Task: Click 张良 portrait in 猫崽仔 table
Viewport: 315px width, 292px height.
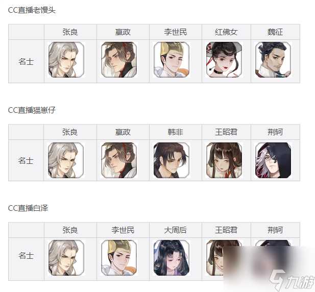Action: click(66, 160)
